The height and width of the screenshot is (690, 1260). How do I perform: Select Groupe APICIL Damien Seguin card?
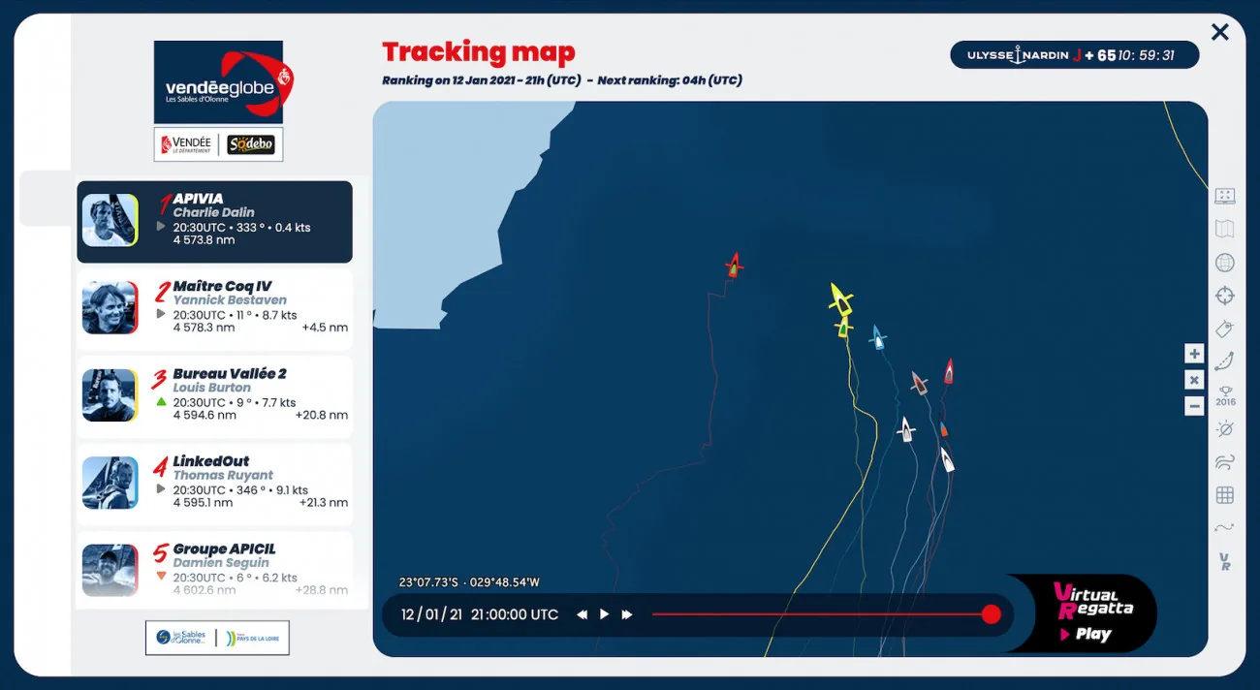pos(215,570)
